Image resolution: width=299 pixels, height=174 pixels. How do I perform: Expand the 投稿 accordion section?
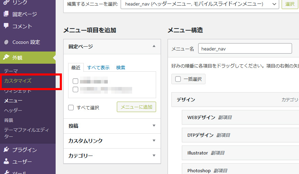(112, 126)
